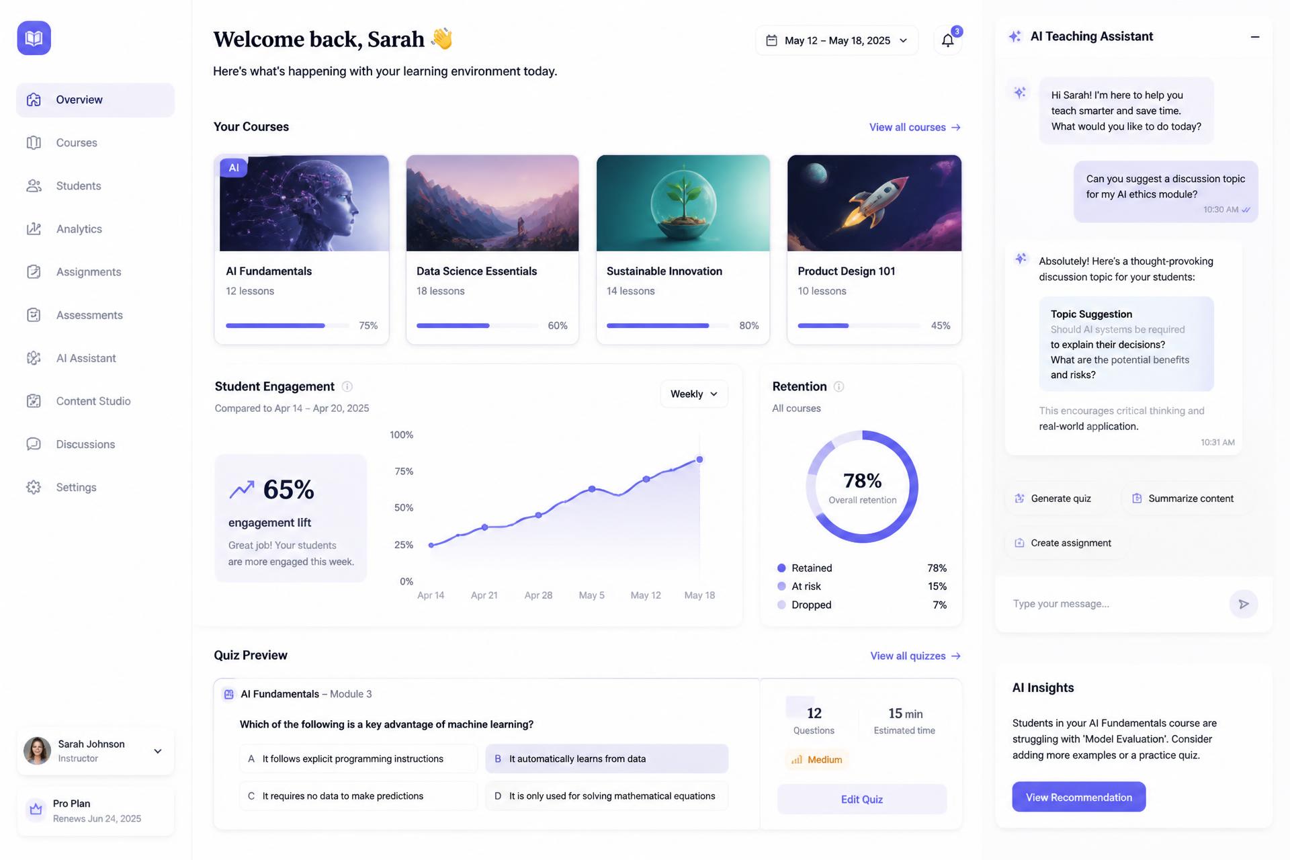Go to Overview in the sidebar
This screenshot has width=1290, height=860.
tap(95, 99)
